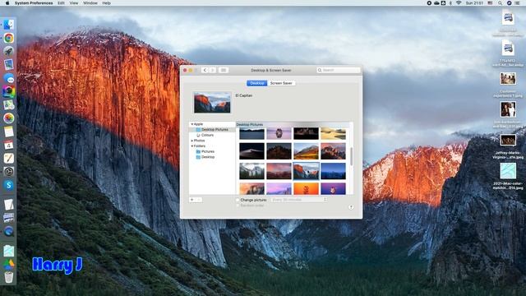The height and width of the screenshot is (296, 526).
Task: Enable the Change picture checkbox
Action: pos(238,200)
